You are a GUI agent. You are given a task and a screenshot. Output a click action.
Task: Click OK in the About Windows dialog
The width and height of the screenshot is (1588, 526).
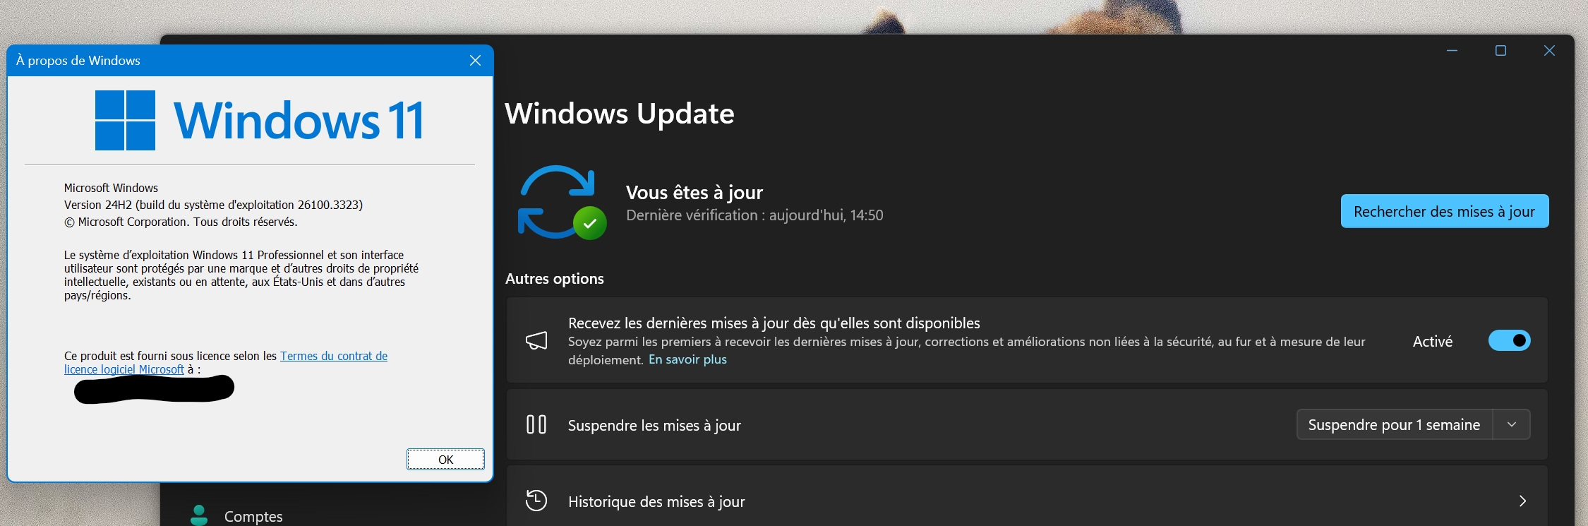[445, 460]
